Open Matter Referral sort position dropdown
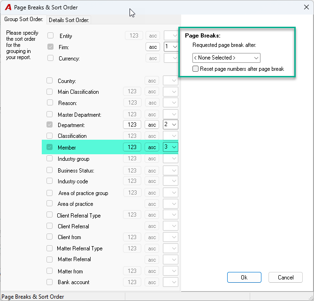The width and height of the screenshot is (314, 301). click(x=170, y=260)
